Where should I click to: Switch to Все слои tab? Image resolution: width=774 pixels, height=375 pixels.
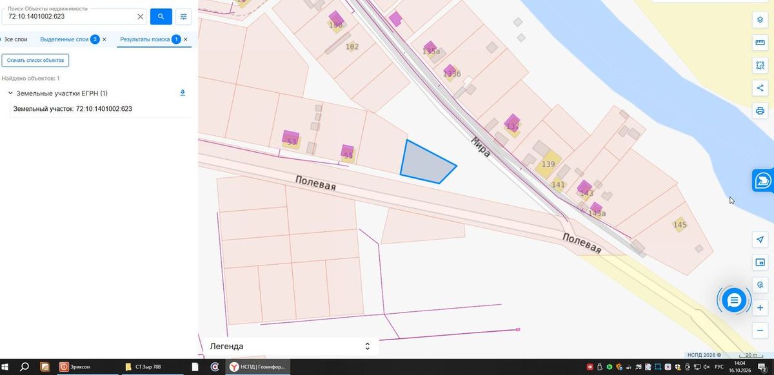(x=15, y=39)
